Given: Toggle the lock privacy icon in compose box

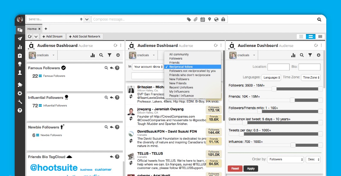Looking at the screenshot, I should pyautogui.click(x=223, y=19).
